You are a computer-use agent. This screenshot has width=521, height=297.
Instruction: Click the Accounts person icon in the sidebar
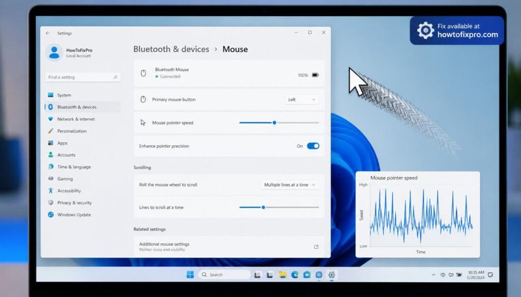[50, 155]
